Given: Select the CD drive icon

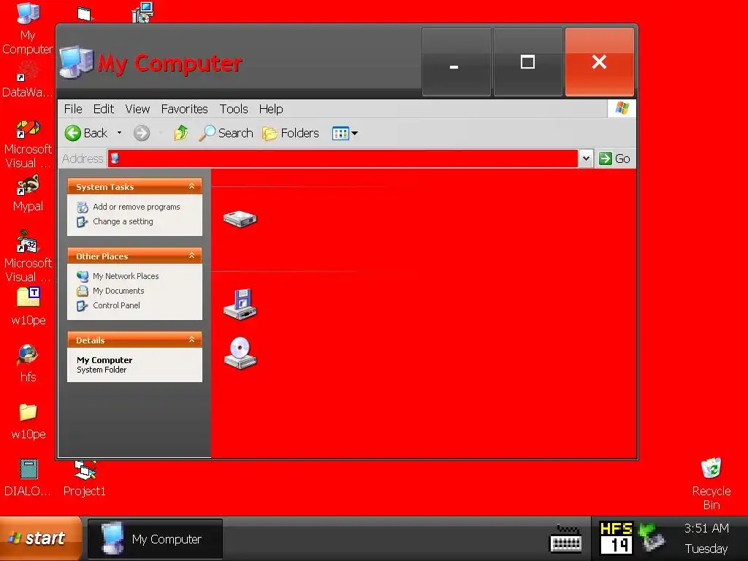Looking at the screenshot, I should coord(240,353).
